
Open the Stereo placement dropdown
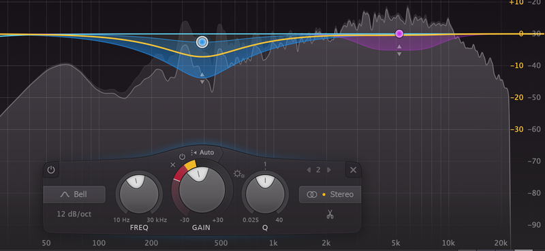330,195
